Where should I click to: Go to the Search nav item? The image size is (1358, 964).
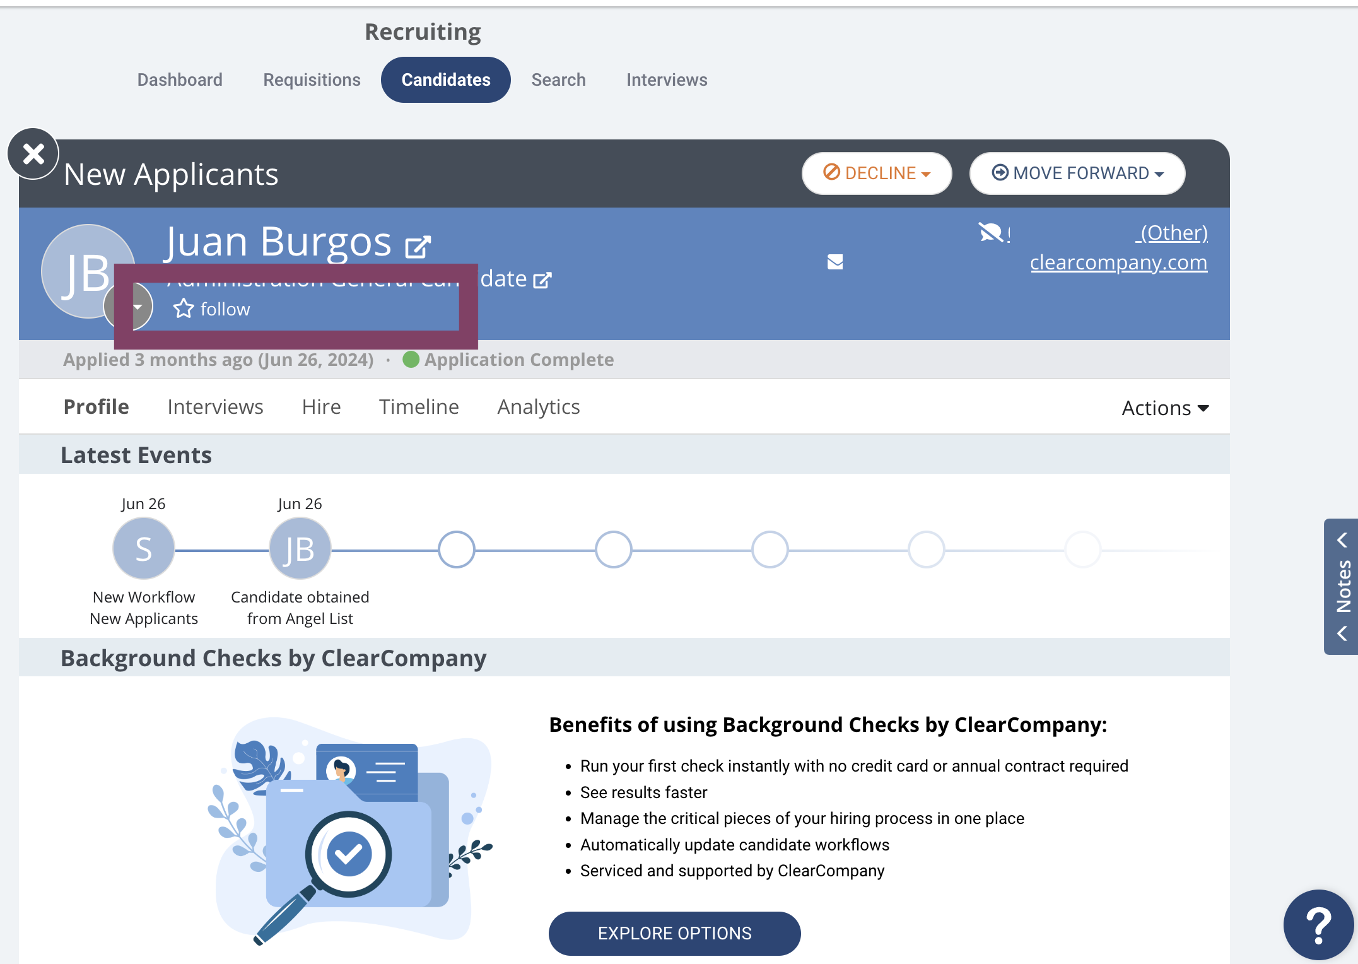point(558,79)
